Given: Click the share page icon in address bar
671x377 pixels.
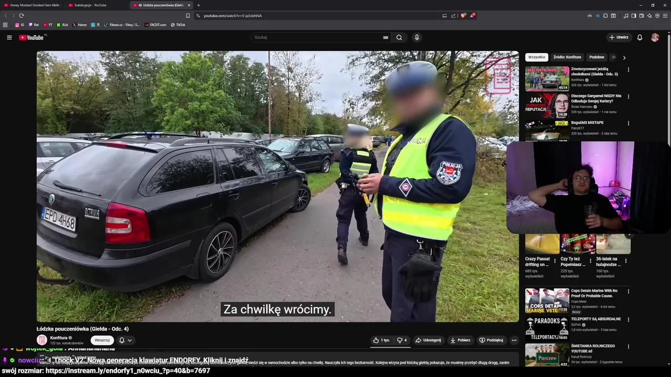Looking at the screenshot, I should coord(453,16).
